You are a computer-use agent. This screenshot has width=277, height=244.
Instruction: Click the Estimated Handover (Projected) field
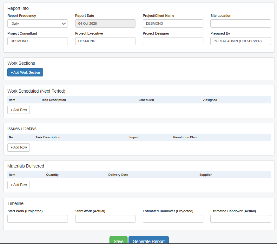(173, 219)
